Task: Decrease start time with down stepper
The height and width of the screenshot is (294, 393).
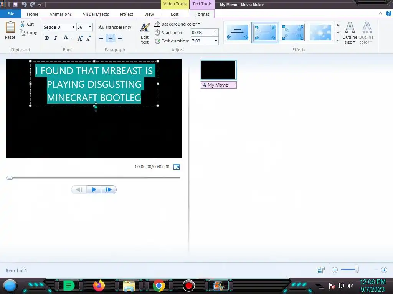Action: 215,34
